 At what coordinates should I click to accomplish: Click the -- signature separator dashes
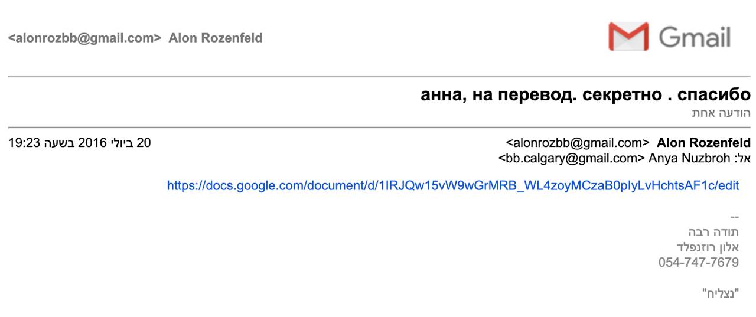click(x=734, y=217)
